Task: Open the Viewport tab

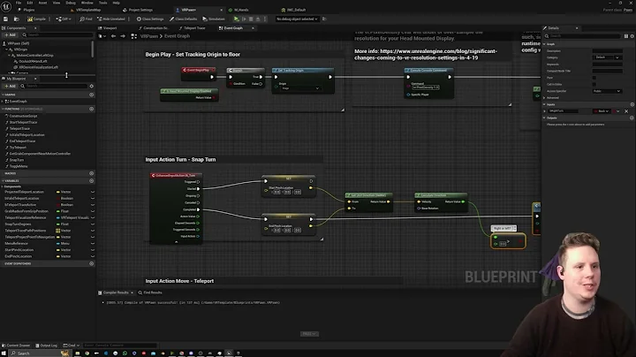Action: [108, 28]
